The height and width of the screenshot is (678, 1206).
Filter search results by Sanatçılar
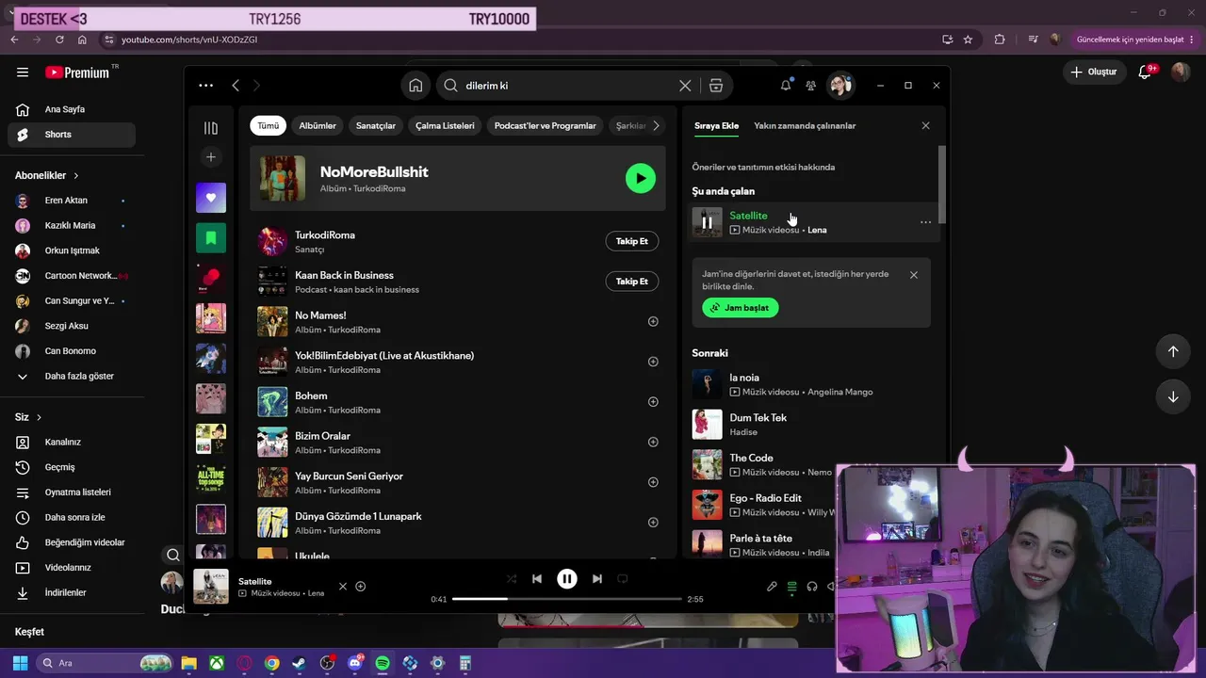click(x=376, y=125)
